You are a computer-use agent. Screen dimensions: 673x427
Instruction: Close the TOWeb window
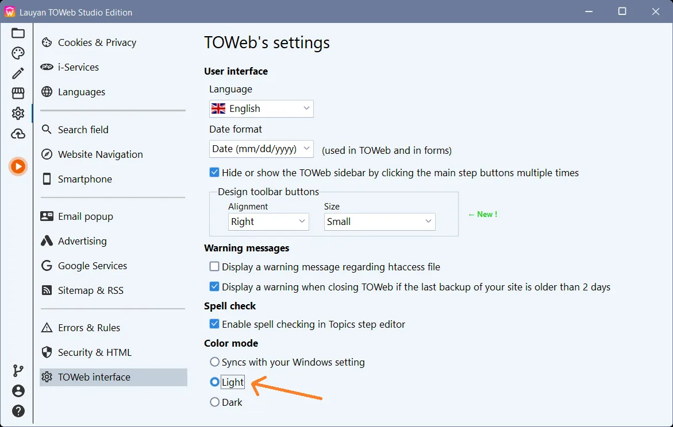(x=655, y=11)
